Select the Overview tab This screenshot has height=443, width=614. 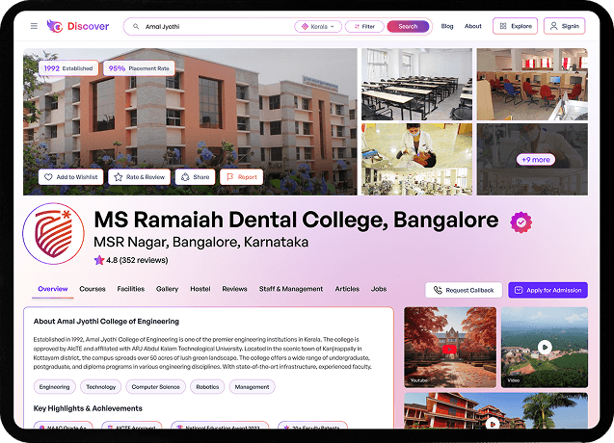pyautogui.click(x=53, y=289)
